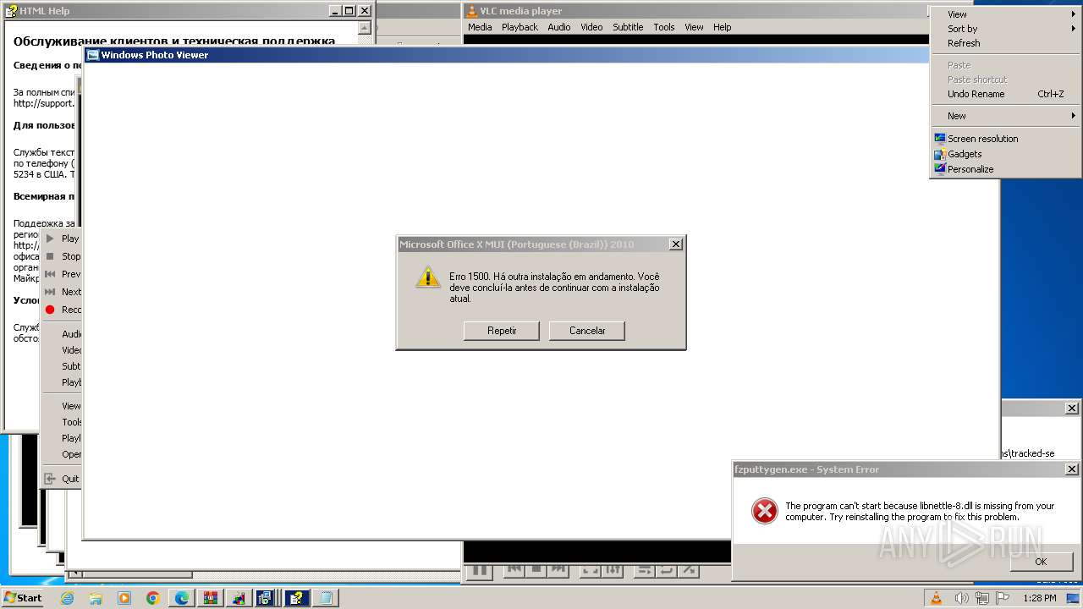This screenshot has width=1083, height=609.
Task: Open the Help menu in VLC
Action: coord(722,27)
